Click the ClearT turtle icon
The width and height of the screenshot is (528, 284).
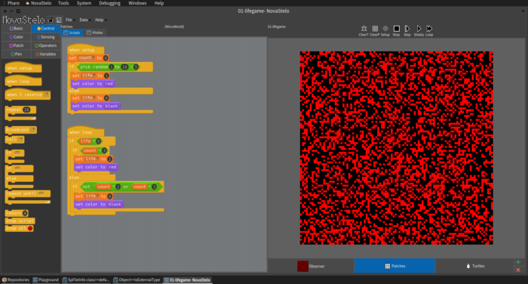point(364,29)
